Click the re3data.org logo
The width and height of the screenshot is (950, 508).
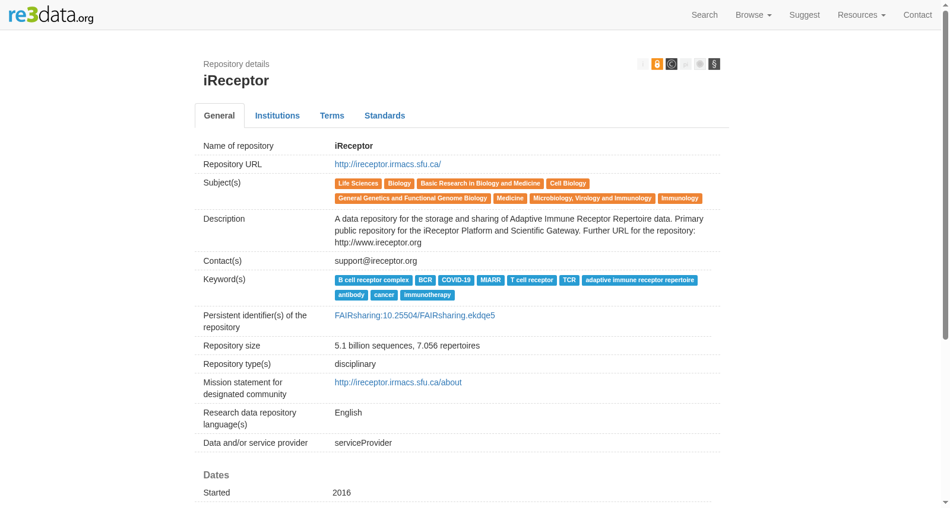tap(51, 15)
